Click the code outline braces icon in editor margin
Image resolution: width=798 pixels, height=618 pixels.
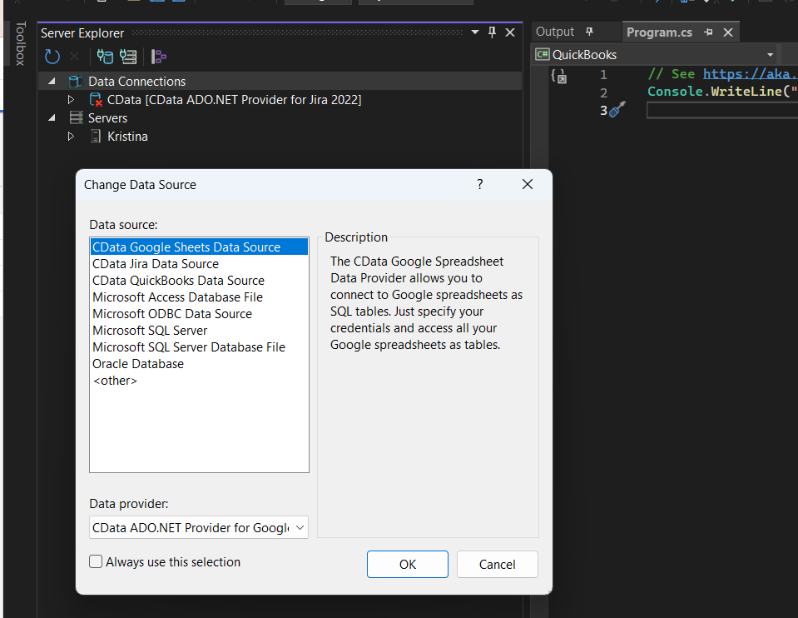click(x=558, y=76)
